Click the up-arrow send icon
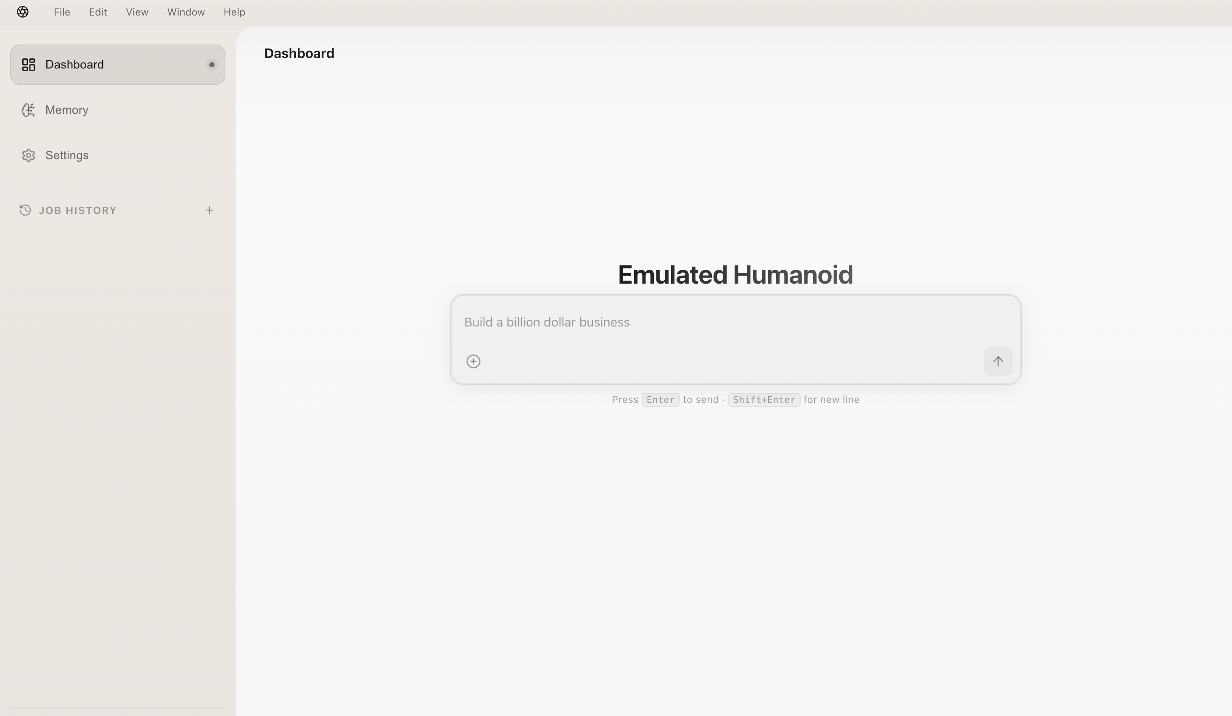 [x=998, y=361]
